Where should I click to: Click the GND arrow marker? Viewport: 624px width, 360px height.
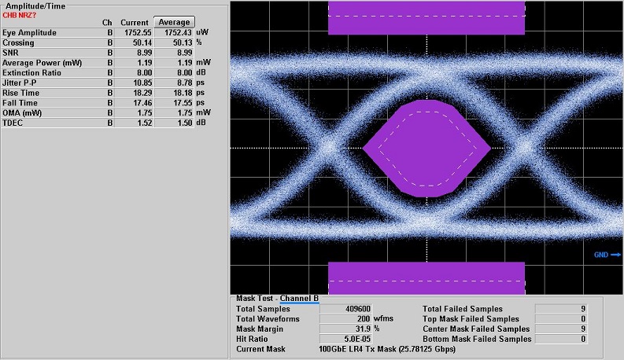(607, 255)
